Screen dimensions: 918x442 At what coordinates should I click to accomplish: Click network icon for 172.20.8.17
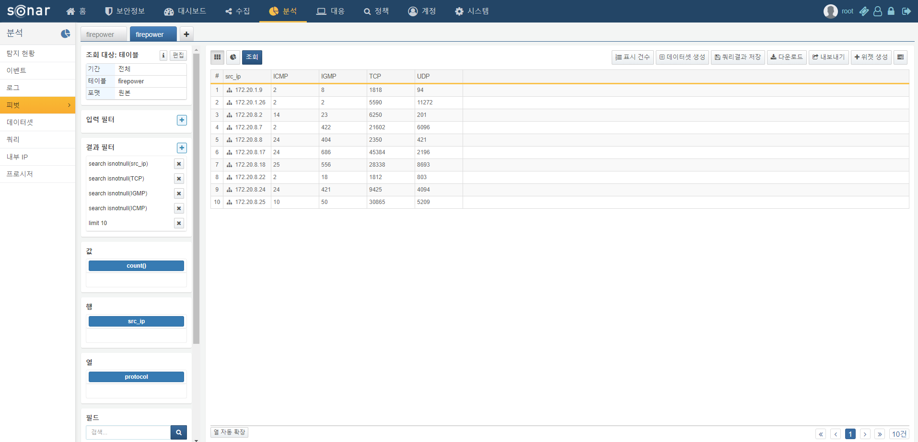point(230,152)
